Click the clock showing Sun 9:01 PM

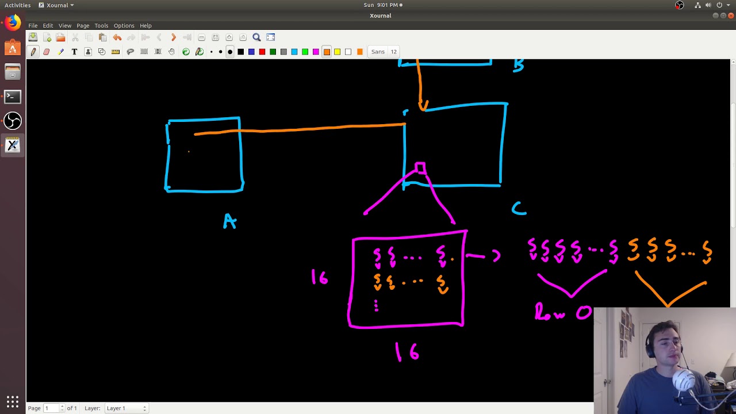point(381,5)
